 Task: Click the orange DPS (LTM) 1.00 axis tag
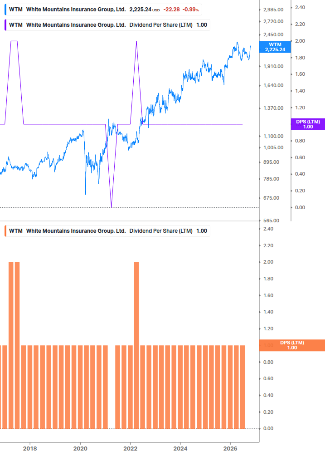[292, 345]
